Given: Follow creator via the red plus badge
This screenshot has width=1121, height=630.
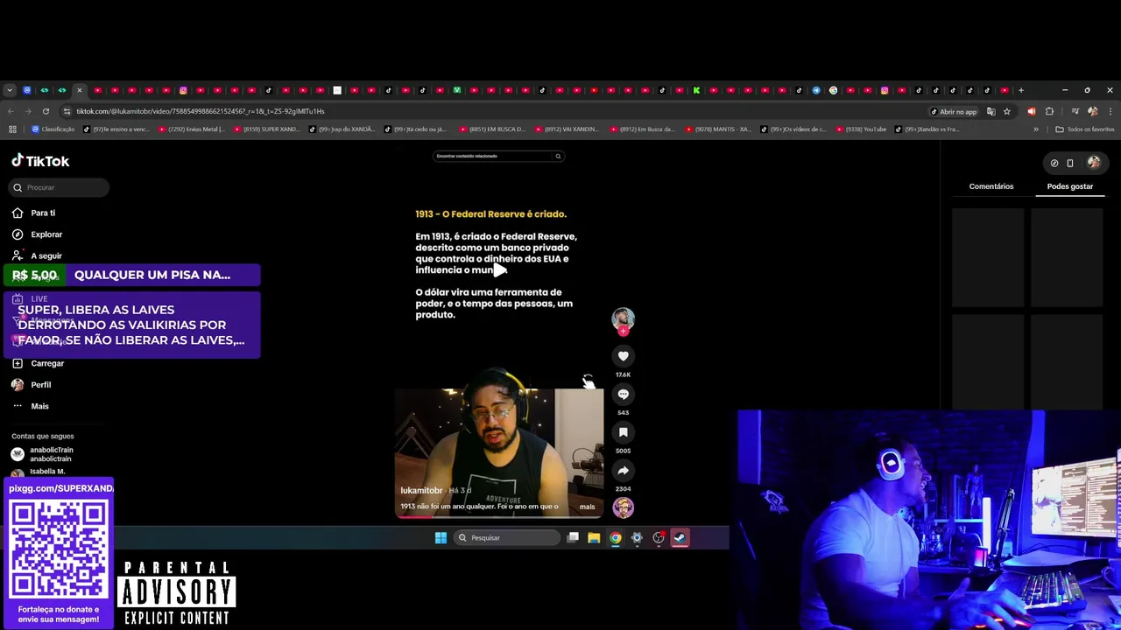Looking at the screenshot, I should (623, 332).
